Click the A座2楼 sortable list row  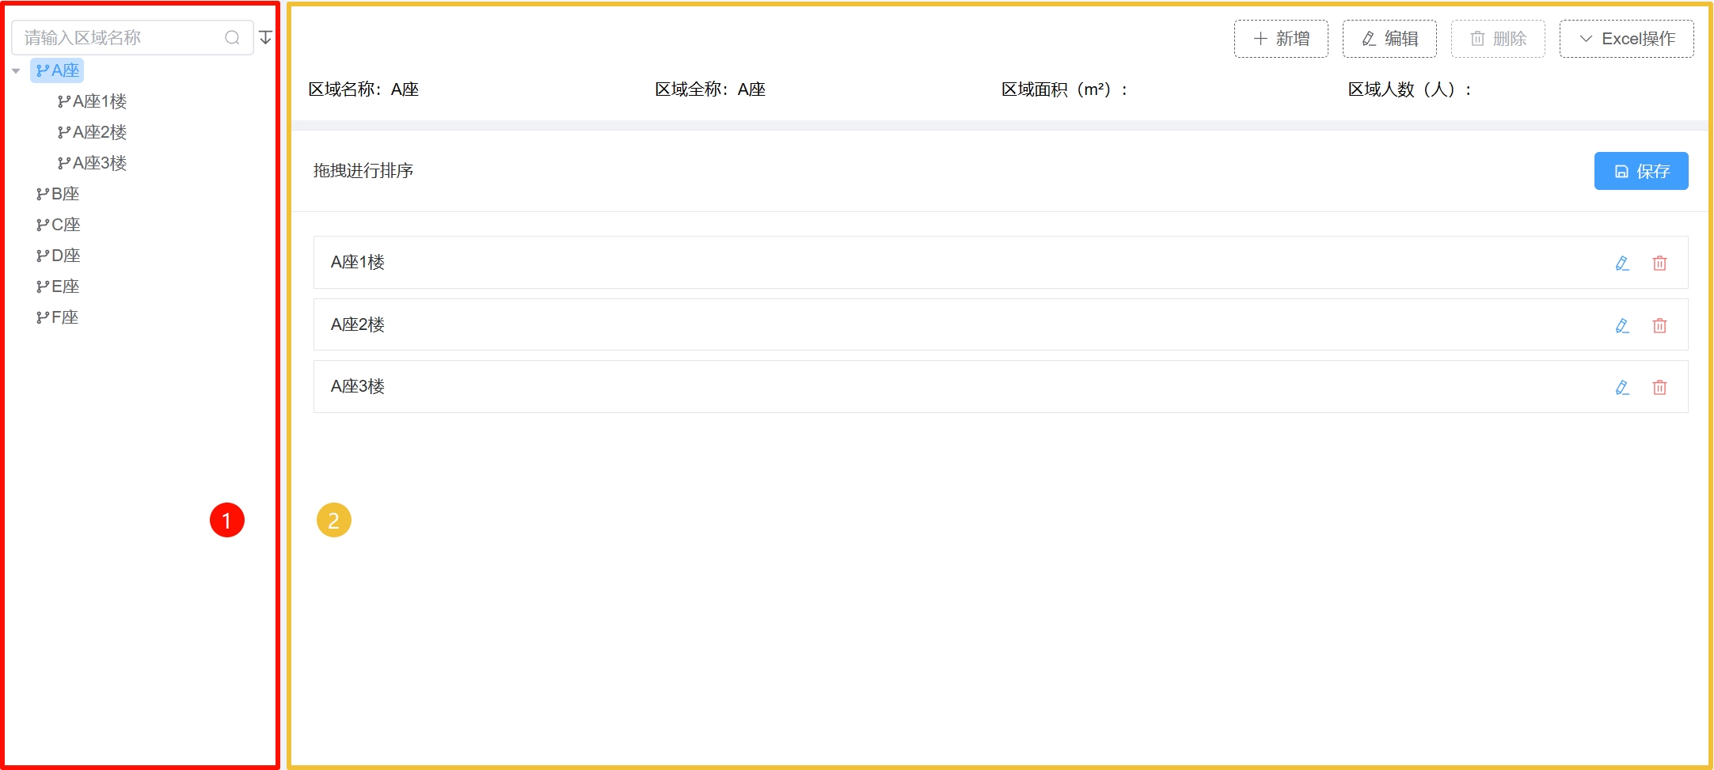tap(1001, 324)
